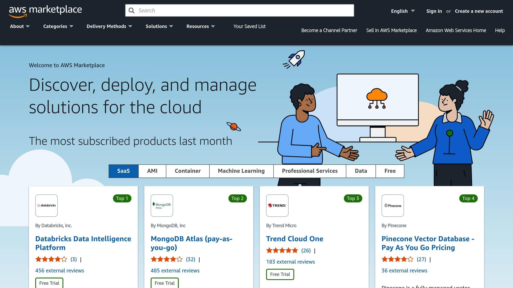Switch to the Container tab
The width and height of the screenshot is (513, 288).
point(188,171)
